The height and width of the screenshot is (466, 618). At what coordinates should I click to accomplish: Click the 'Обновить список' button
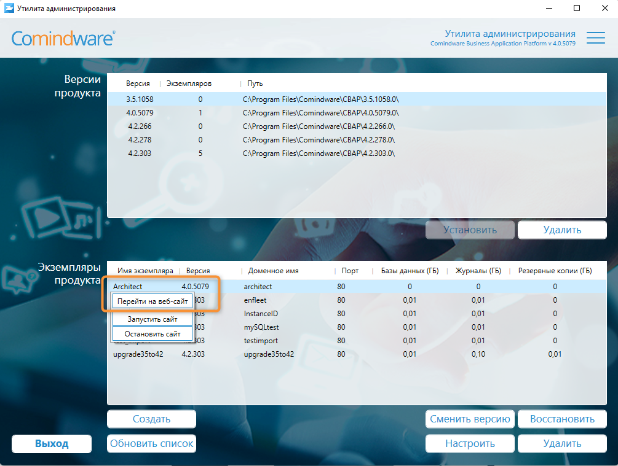pos(151,443)
